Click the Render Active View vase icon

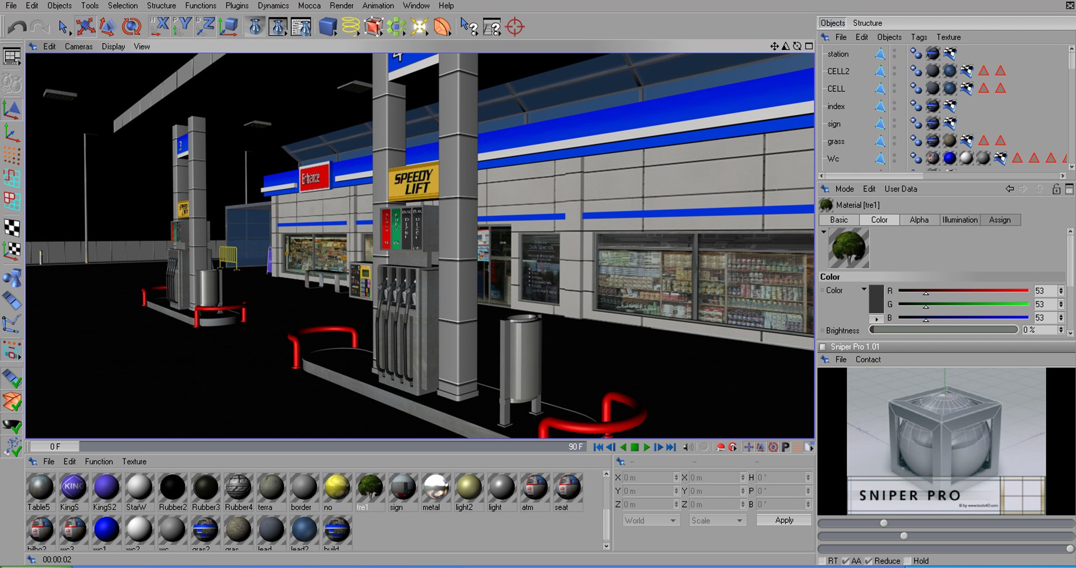click(x=255, y=26)
